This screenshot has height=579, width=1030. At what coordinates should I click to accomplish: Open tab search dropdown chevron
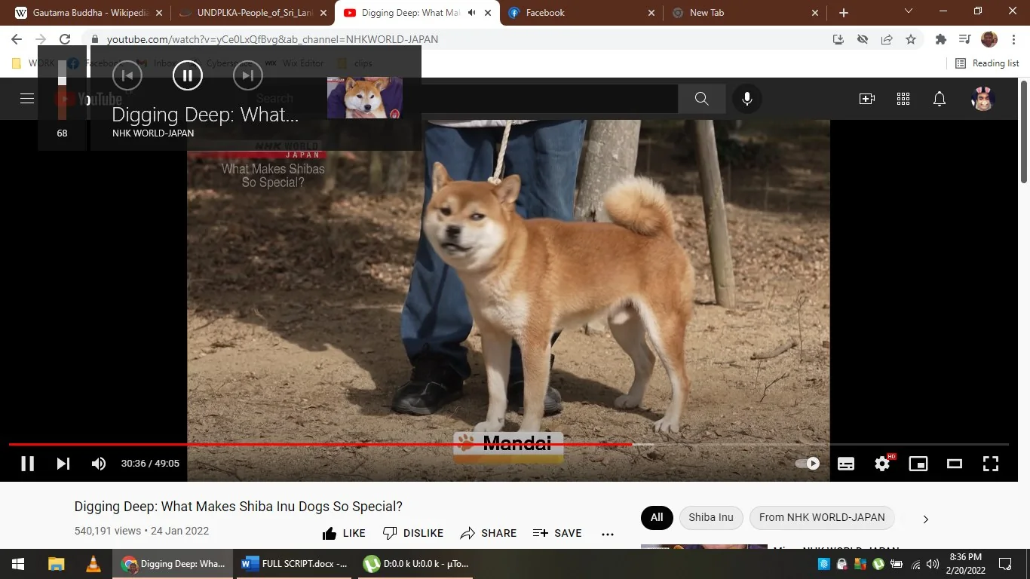tap(909, 11)
